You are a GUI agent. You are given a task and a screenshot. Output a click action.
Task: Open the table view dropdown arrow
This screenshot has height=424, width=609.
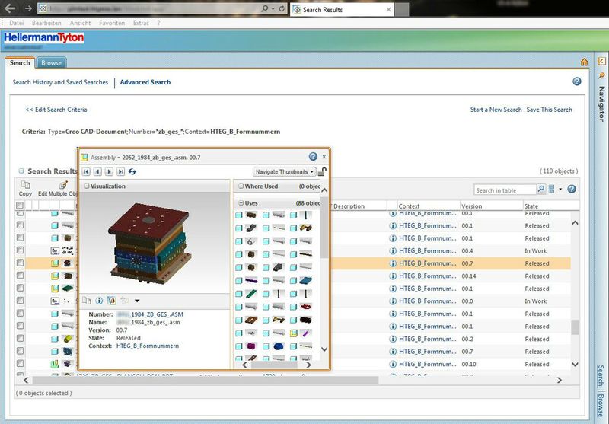click(560, 190)
